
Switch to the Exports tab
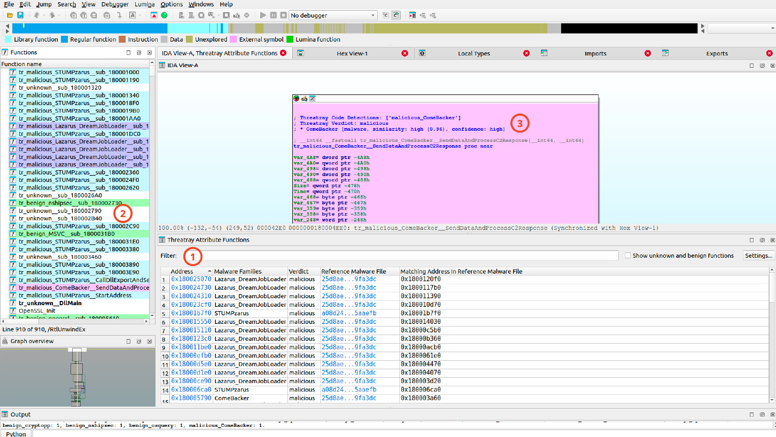tap(717, 53)
